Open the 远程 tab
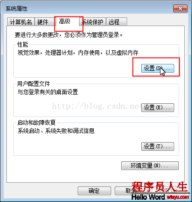Viewport: 192px width, 202px height. (x=117, y=22)
